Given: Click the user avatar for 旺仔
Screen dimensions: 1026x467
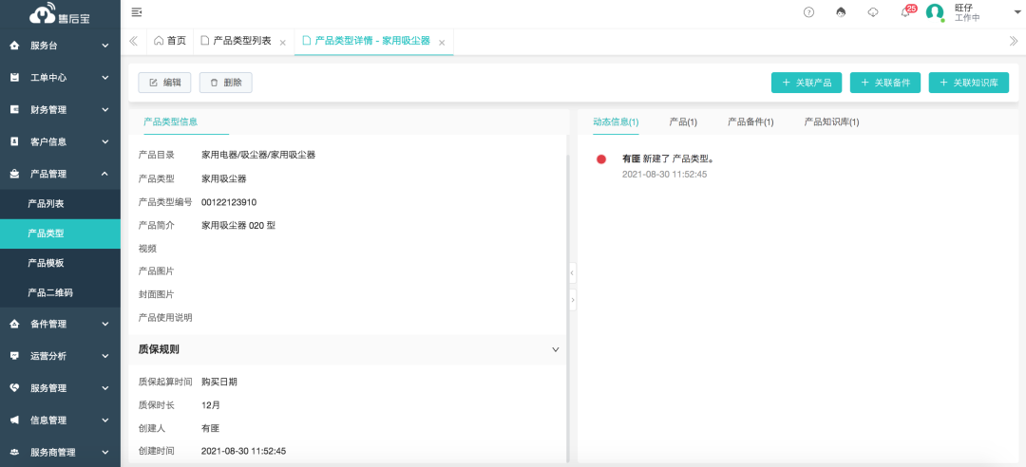Looking at the screenshot, I should 935,12.
